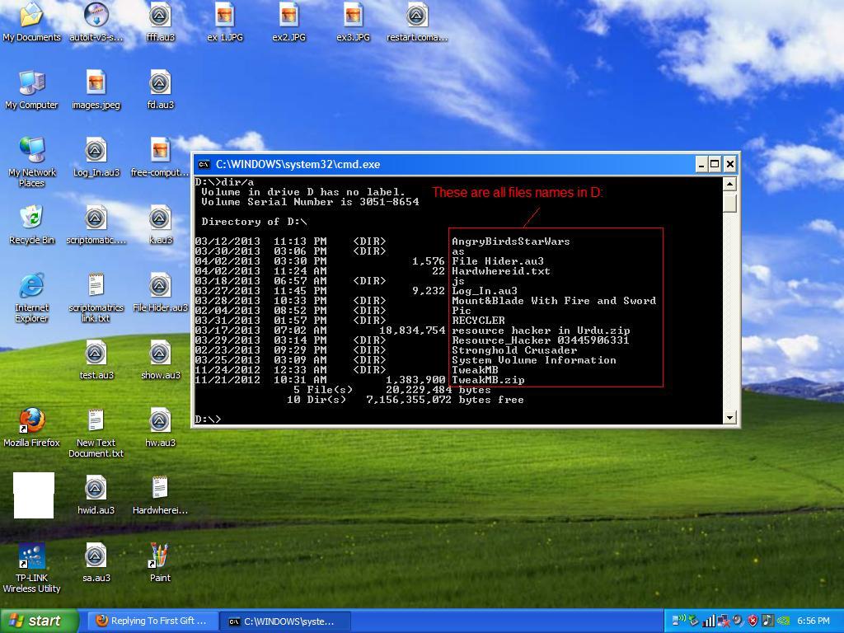Screen dimensions: 844x633
Task: Open the My Documents desktop folder
Action: pos(32,21)
